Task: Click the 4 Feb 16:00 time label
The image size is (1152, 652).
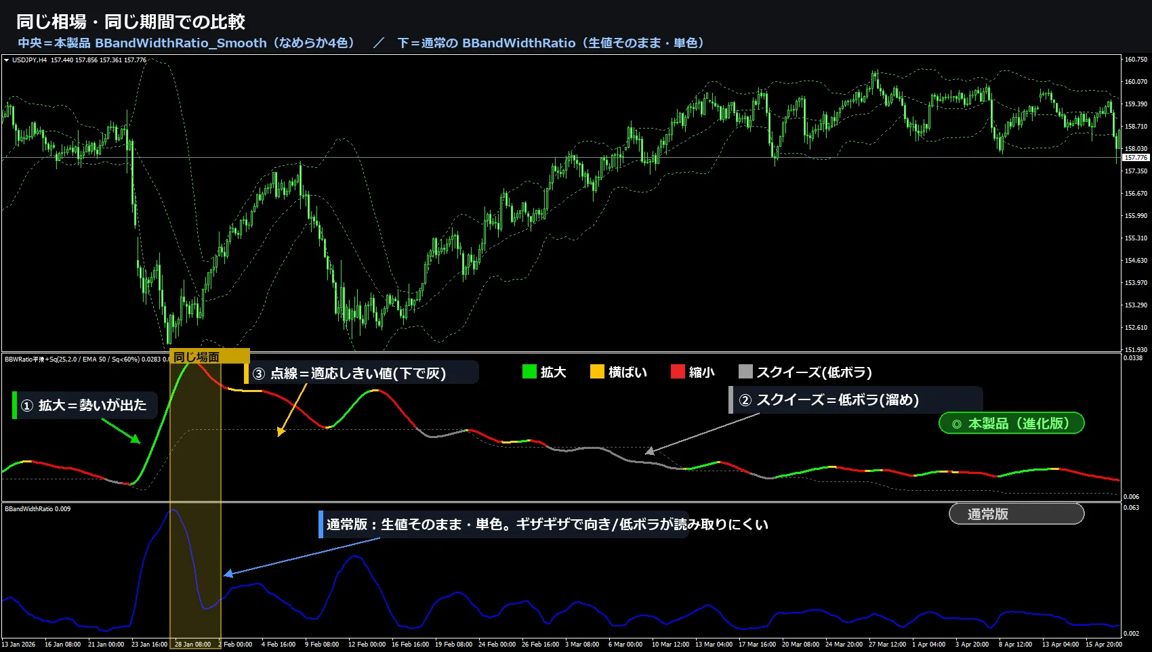Action: click(x=279, y=645)
